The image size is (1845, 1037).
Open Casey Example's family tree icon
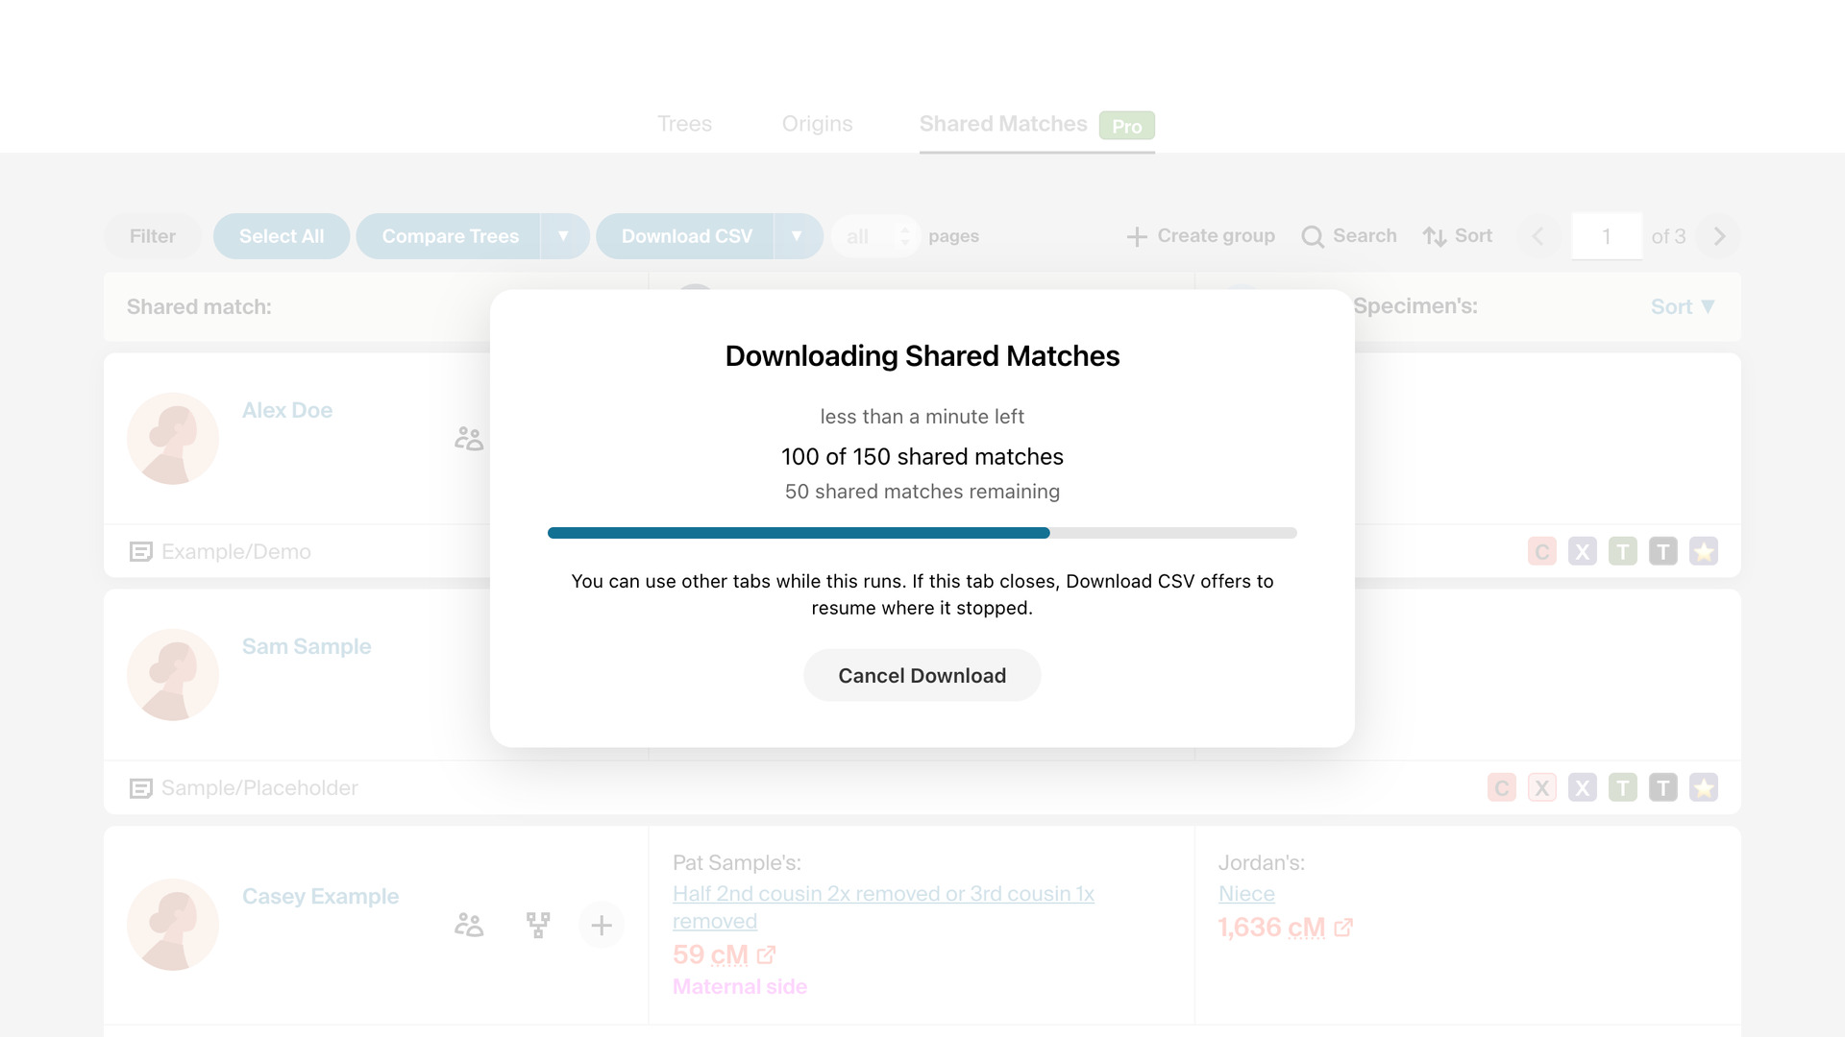(538, 925)
